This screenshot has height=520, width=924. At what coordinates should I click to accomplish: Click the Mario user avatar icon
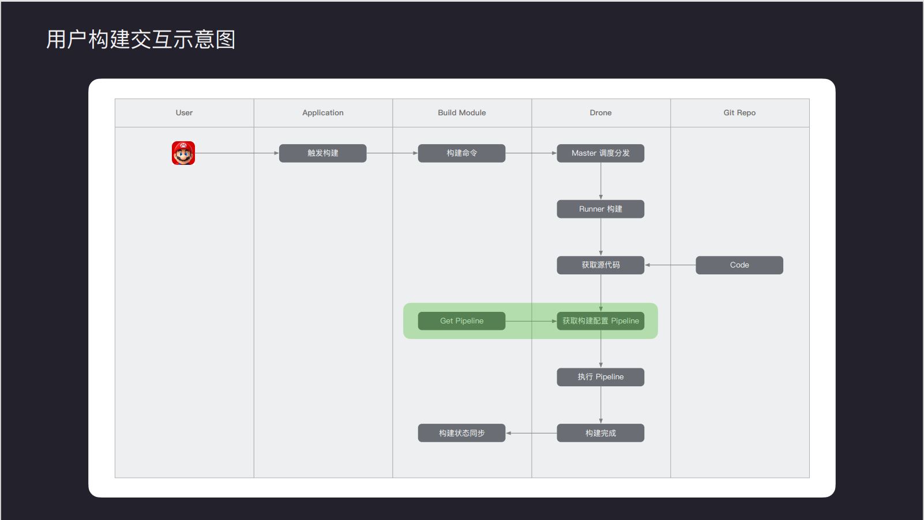pos(183,153)
